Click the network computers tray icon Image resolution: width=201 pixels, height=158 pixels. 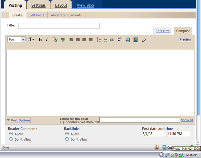167,155
